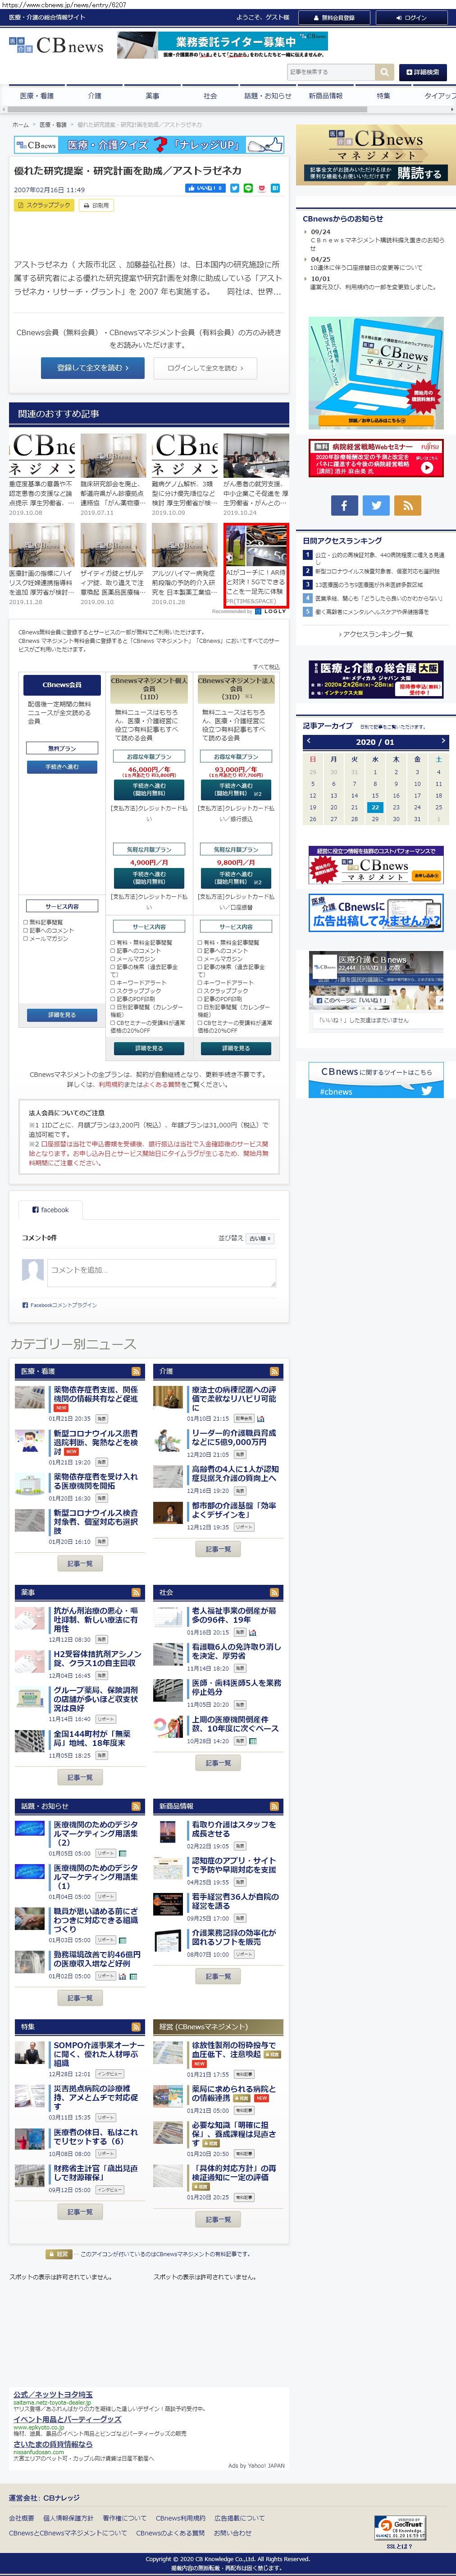Open 医療・看護 navigation menu item
456x2576 pixels.
pos(37,96)
